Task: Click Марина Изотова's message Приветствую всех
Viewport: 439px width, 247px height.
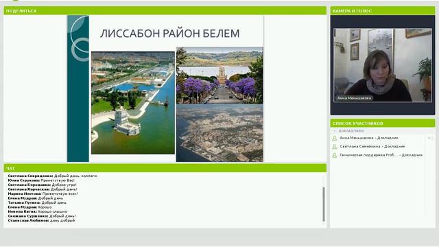Action: point(43,193)
